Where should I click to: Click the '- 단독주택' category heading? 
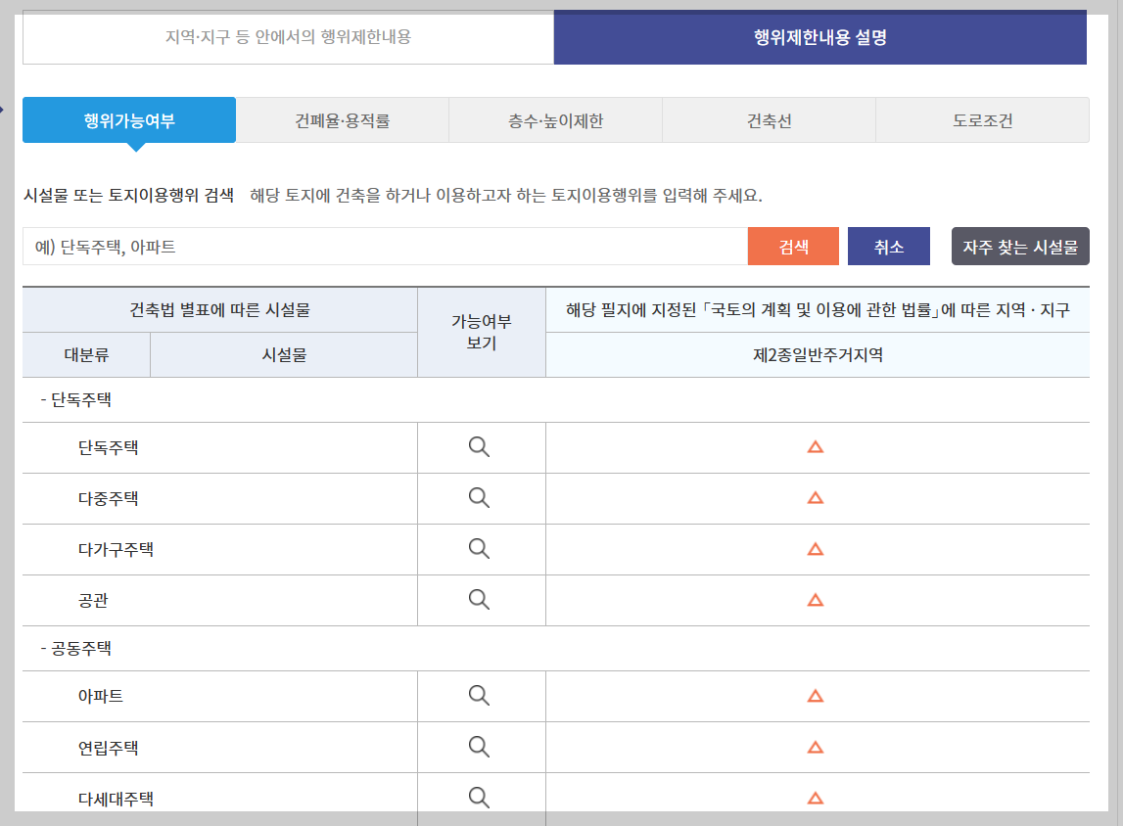point(76,400)
